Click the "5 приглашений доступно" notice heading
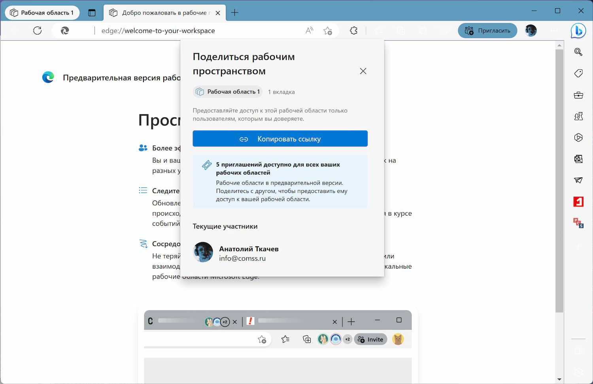Screen dimensions: 593x384 [278, 168]
